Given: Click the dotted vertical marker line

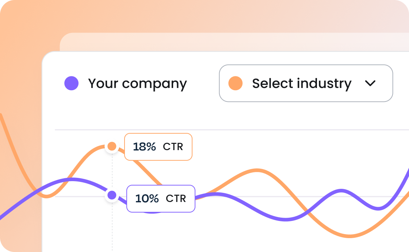Looking at the screenshot, I should (x=112, y=226).
